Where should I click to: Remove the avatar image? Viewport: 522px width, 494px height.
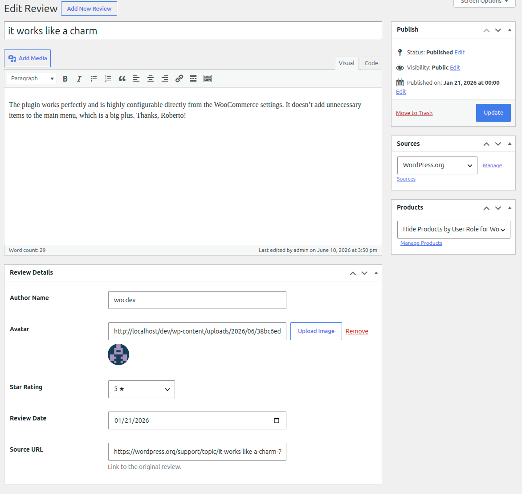[x=357, y=331]
